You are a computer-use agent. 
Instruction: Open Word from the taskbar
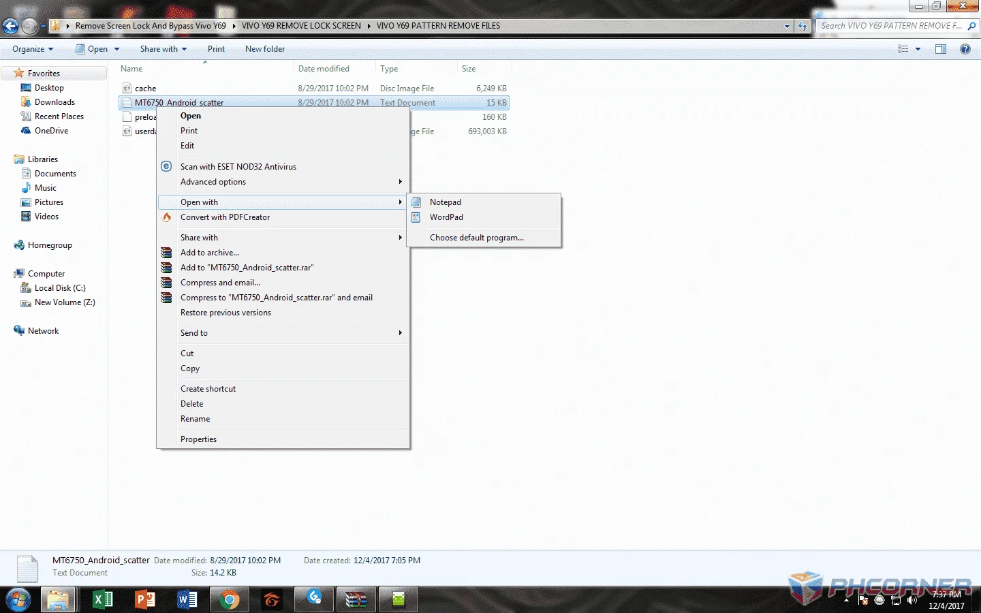(187, 599)
